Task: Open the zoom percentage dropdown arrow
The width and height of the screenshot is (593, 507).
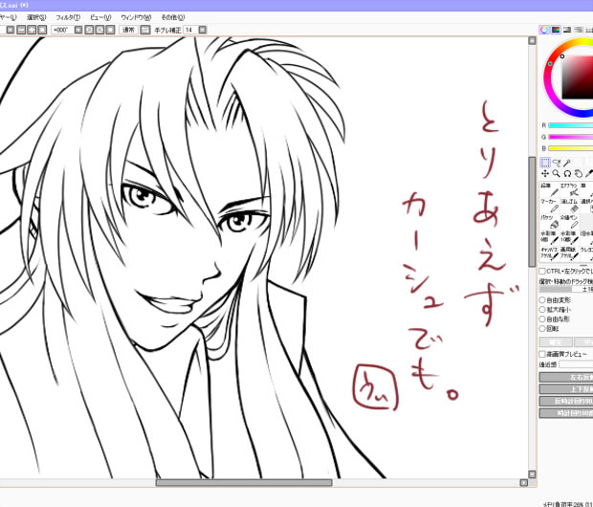Action: (x=11, y=30)
